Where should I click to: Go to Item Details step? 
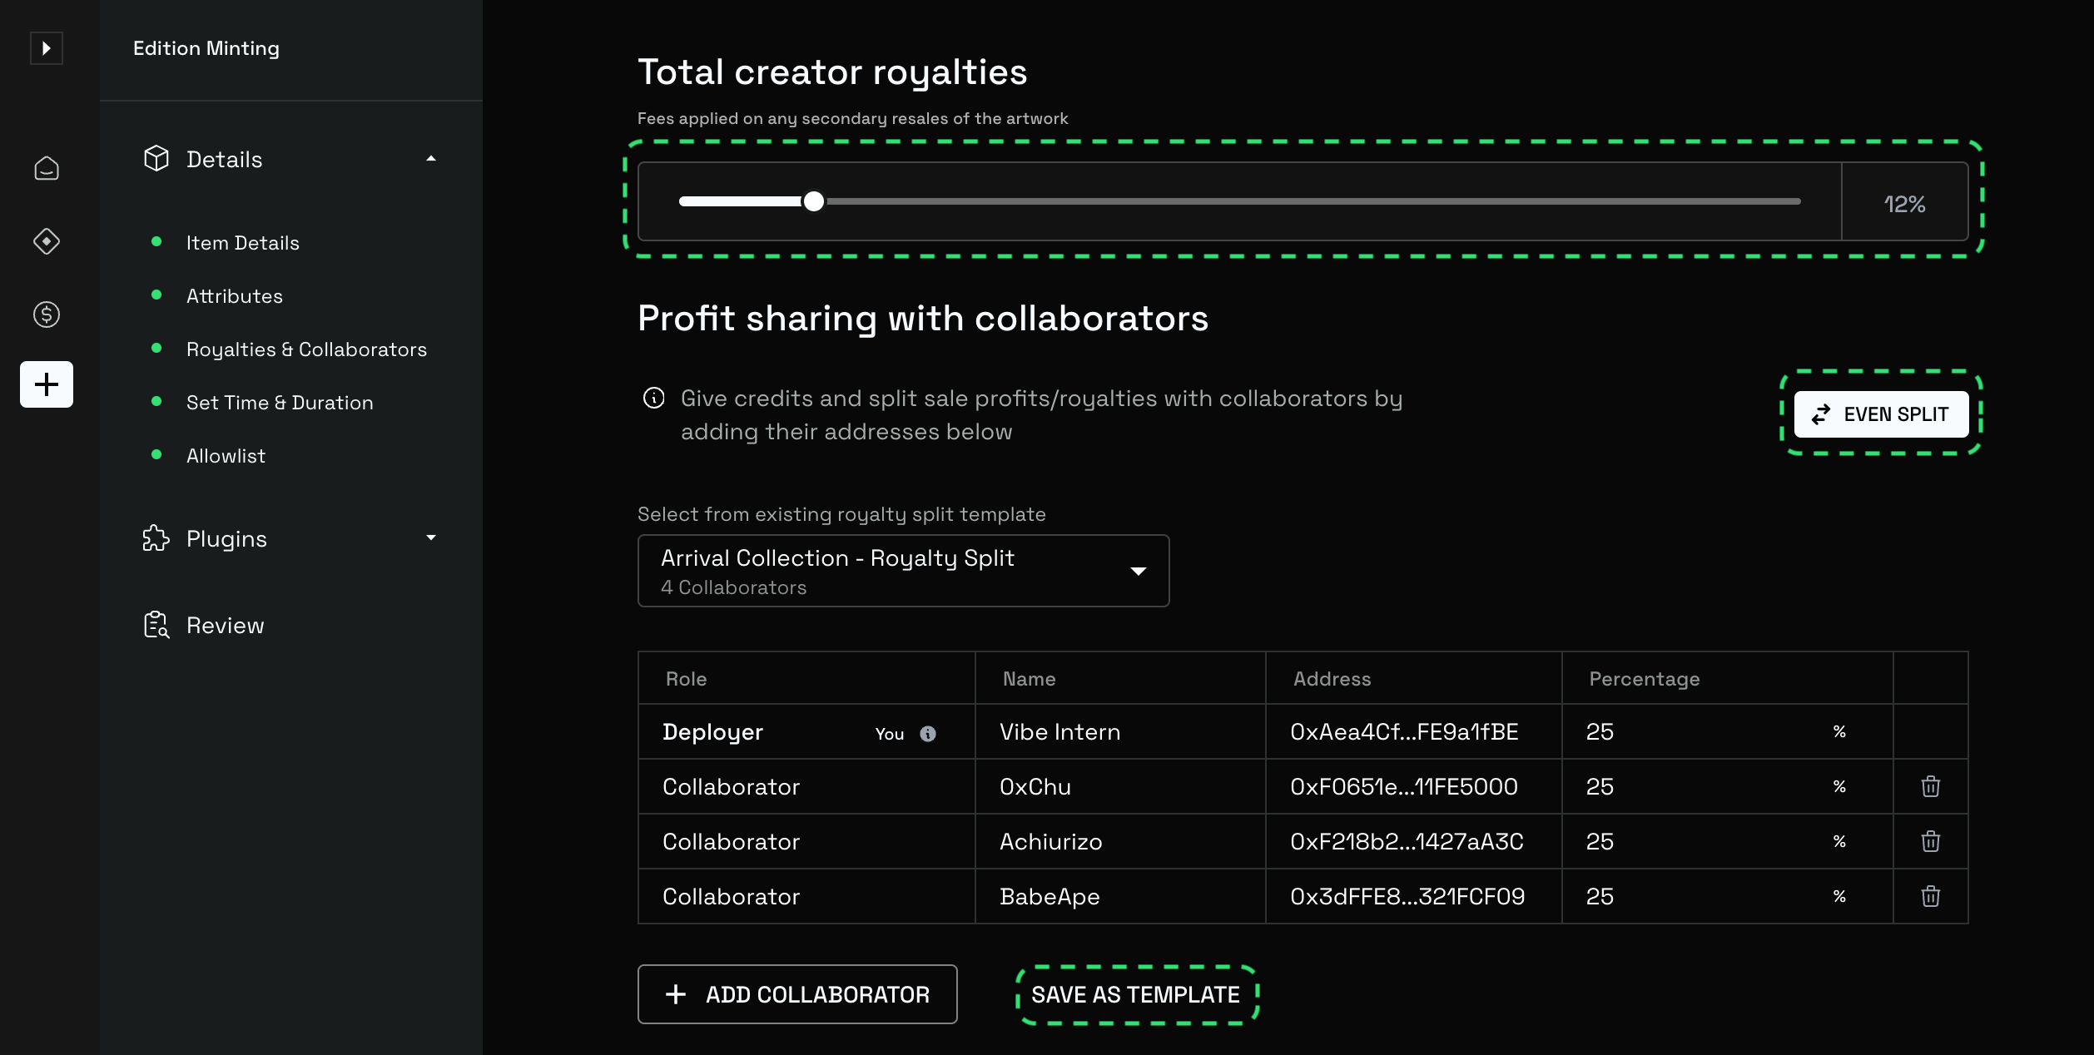point(242,243)
